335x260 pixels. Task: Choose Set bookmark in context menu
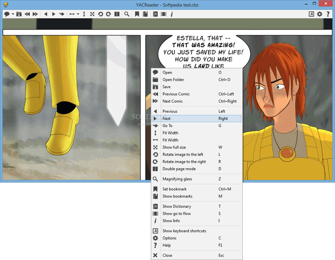197,189
